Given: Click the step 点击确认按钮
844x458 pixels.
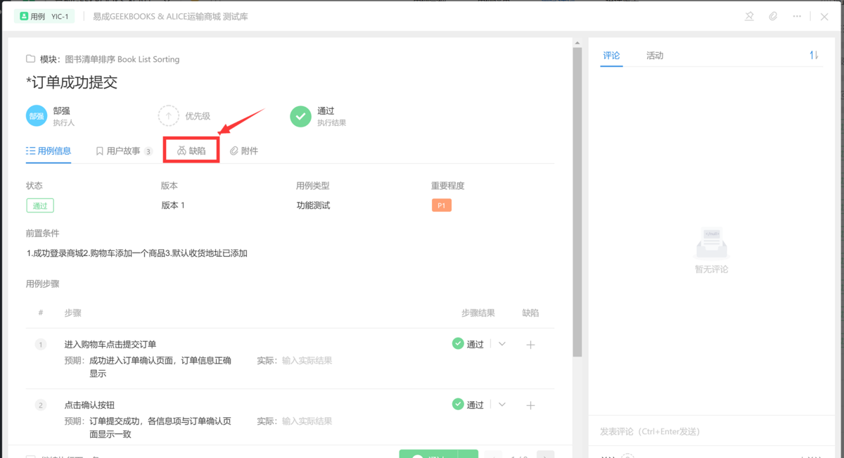Looking at the screenshot, I should (x=89, y=405).
